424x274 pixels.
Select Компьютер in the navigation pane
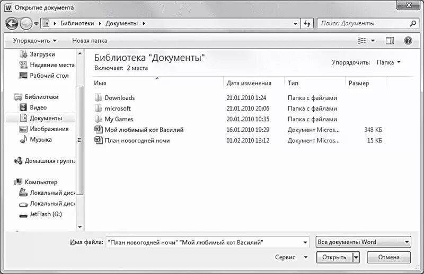36,182
